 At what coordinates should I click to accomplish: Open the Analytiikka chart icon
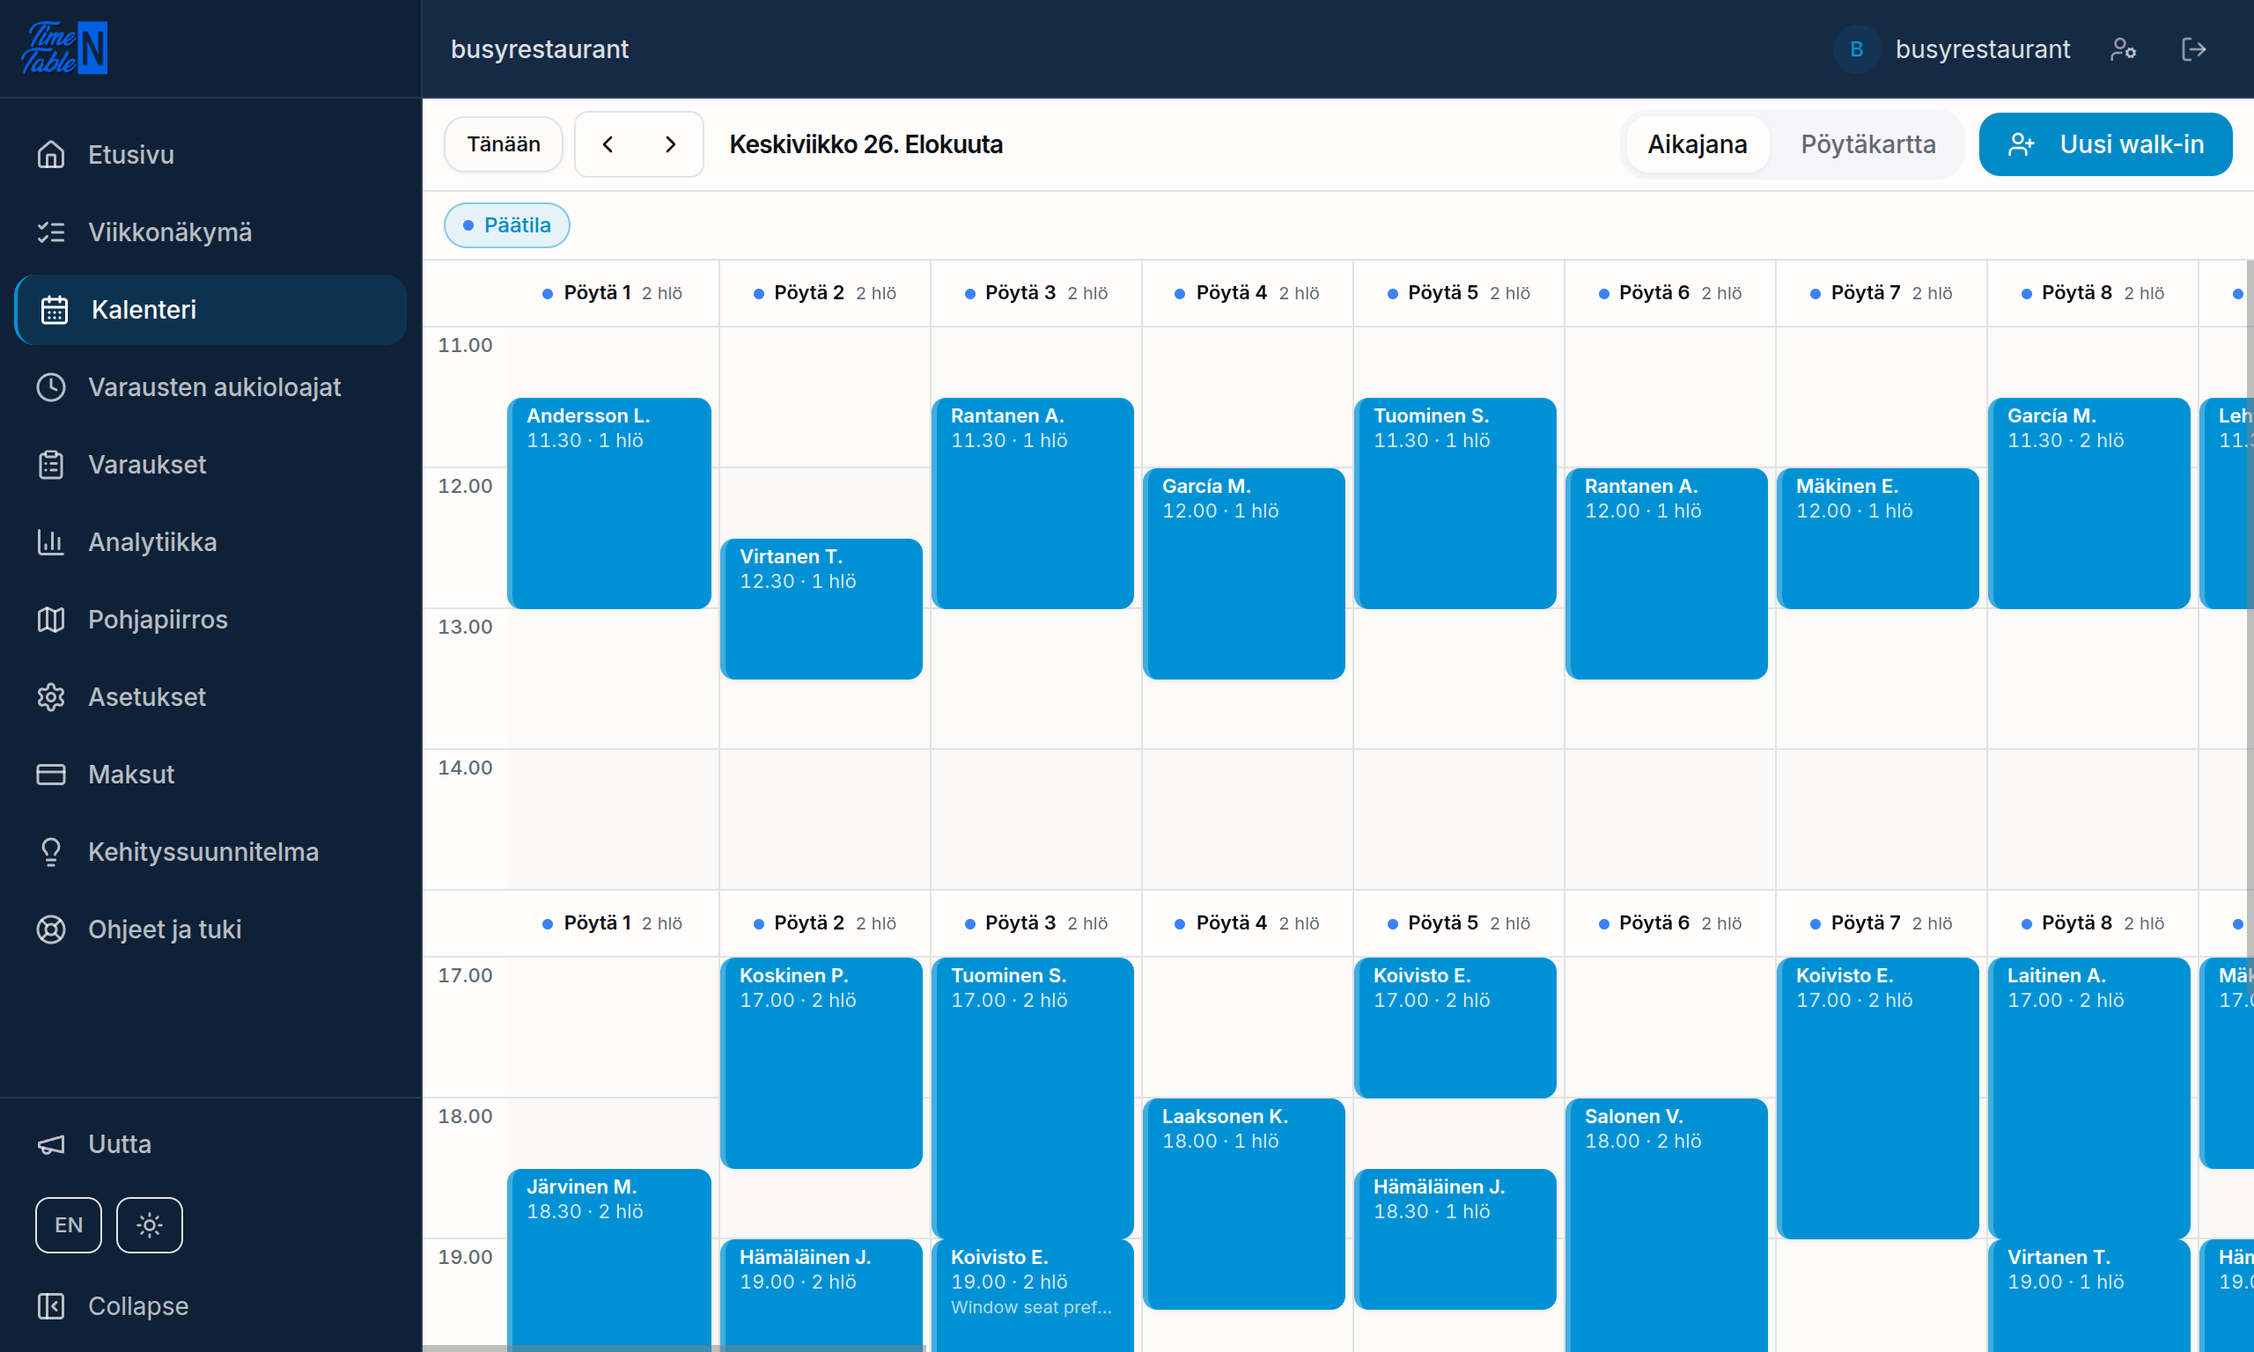(x=51, y=542)
